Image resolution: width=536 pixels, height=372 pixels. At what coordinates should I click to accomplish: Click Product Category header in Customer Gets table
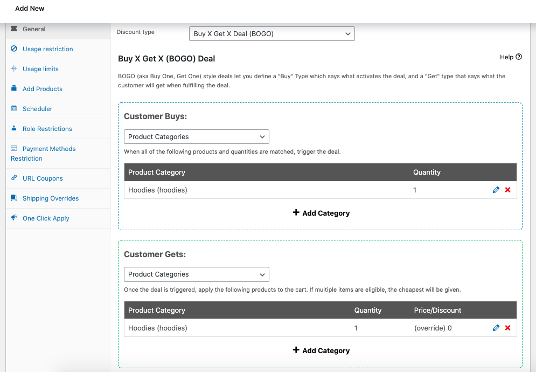coord(157,310)
